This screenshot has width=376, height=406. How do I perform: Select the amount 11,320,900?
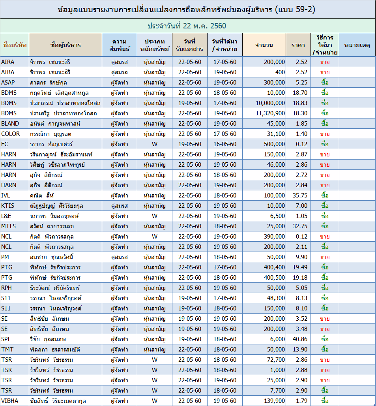(x=270, y=113)
